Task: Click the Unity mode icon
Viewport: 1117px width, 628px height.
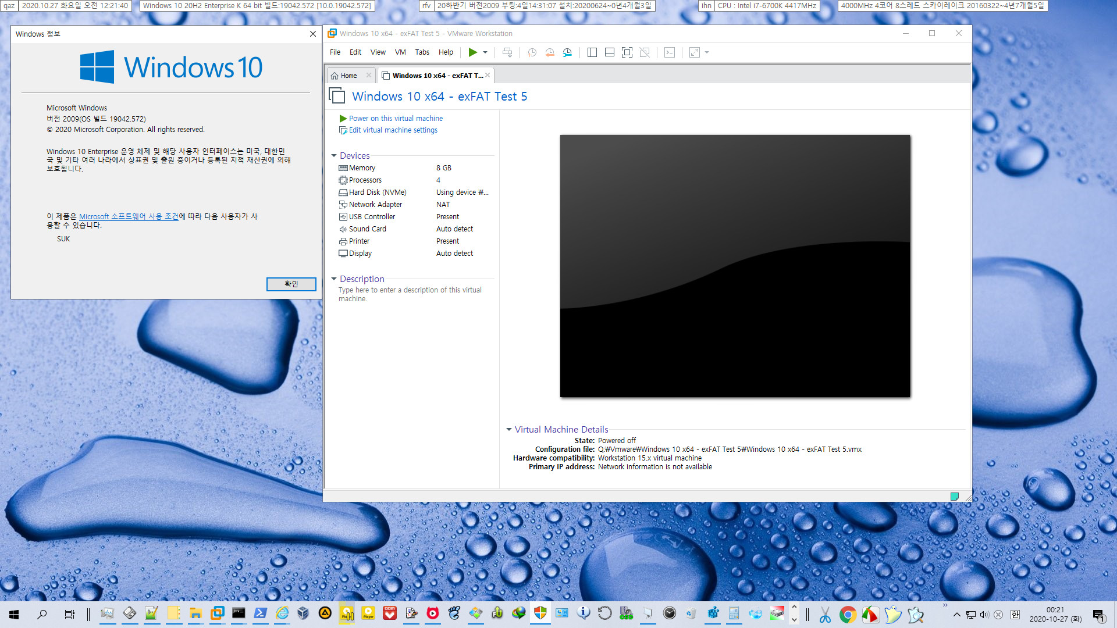Action: tap(645, 52)
